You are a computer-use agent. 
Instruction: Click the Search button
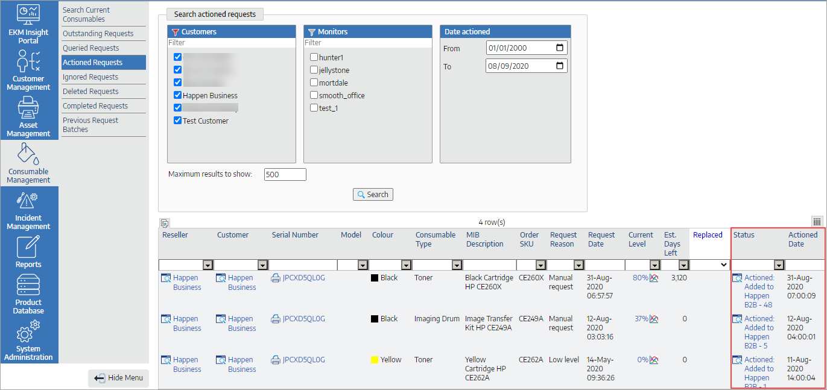pyautogui.click(x=373, y=195)
